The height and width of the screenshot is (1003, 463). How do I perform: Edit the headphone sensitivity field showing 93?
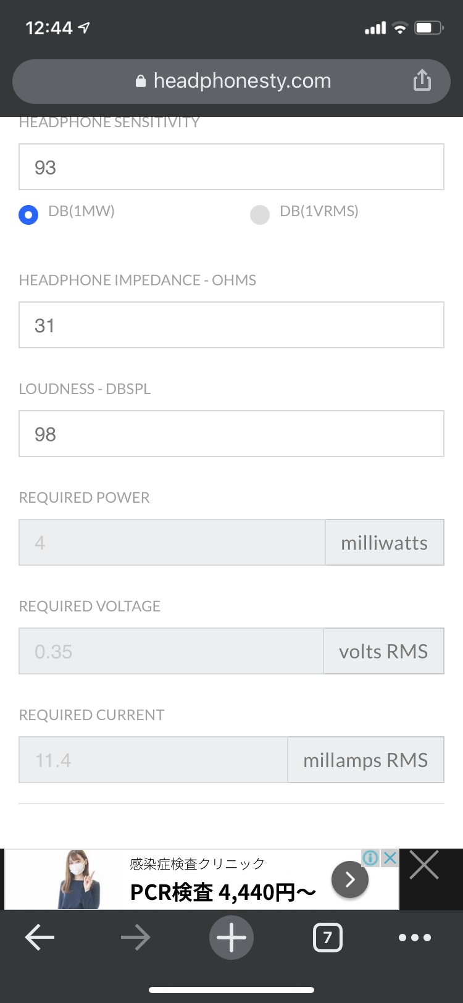click(x=231, y=167)
